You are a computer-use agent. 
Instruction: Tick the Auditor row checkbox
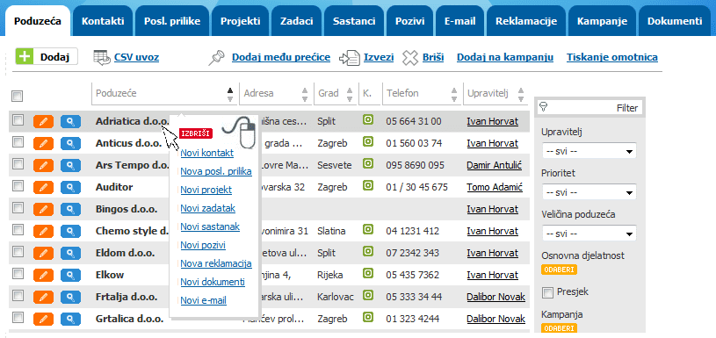pos(18,185)
